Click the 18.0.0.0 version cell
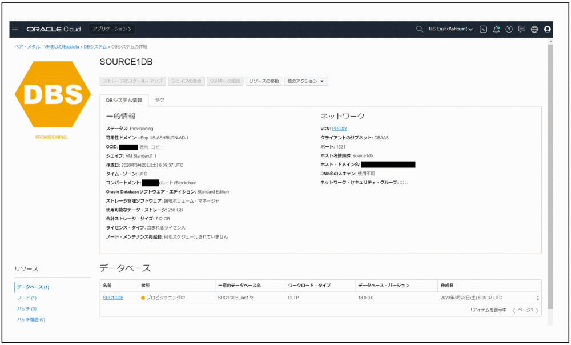 (365, 298)
